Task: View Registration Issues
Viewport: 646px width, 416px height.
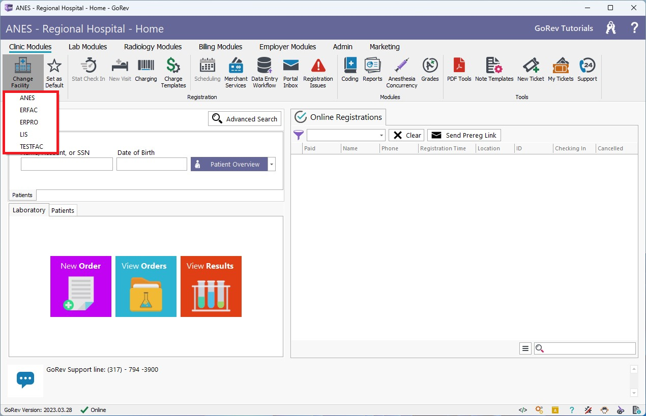Action: pos(318,73)
